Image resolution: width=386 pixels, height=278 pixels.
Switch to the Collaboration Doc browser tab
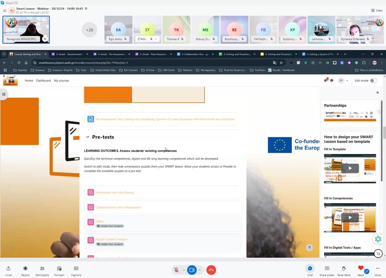point(195,54)
